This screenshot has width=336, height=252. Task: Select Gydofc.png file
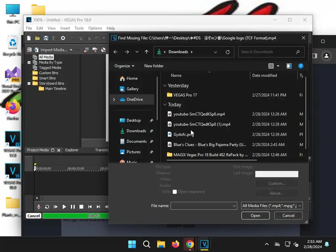tap(183, 134)
